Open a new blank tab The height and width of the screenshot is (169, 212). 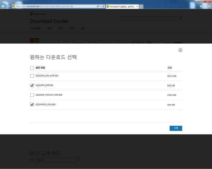[x=141, y=6]
